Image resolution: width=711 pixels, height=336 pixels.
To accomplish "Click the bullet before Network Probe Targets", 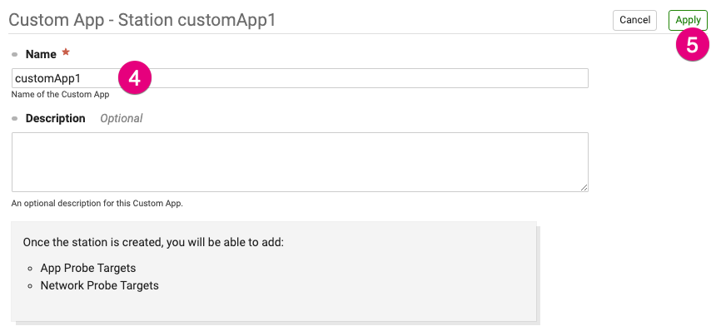I will tap(30, 286).
